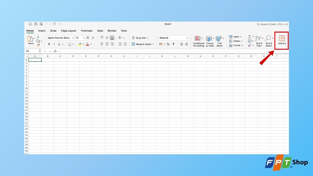Click the Paste clipboard icon
The image size is (313, 176).
pyautogui.click(x=30, y=39)
